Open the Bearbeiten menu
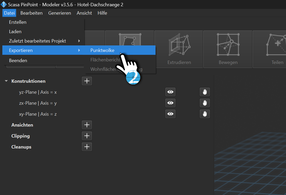Image resolution: width=286 pixels, height=195 pixels. pos(32,13)
